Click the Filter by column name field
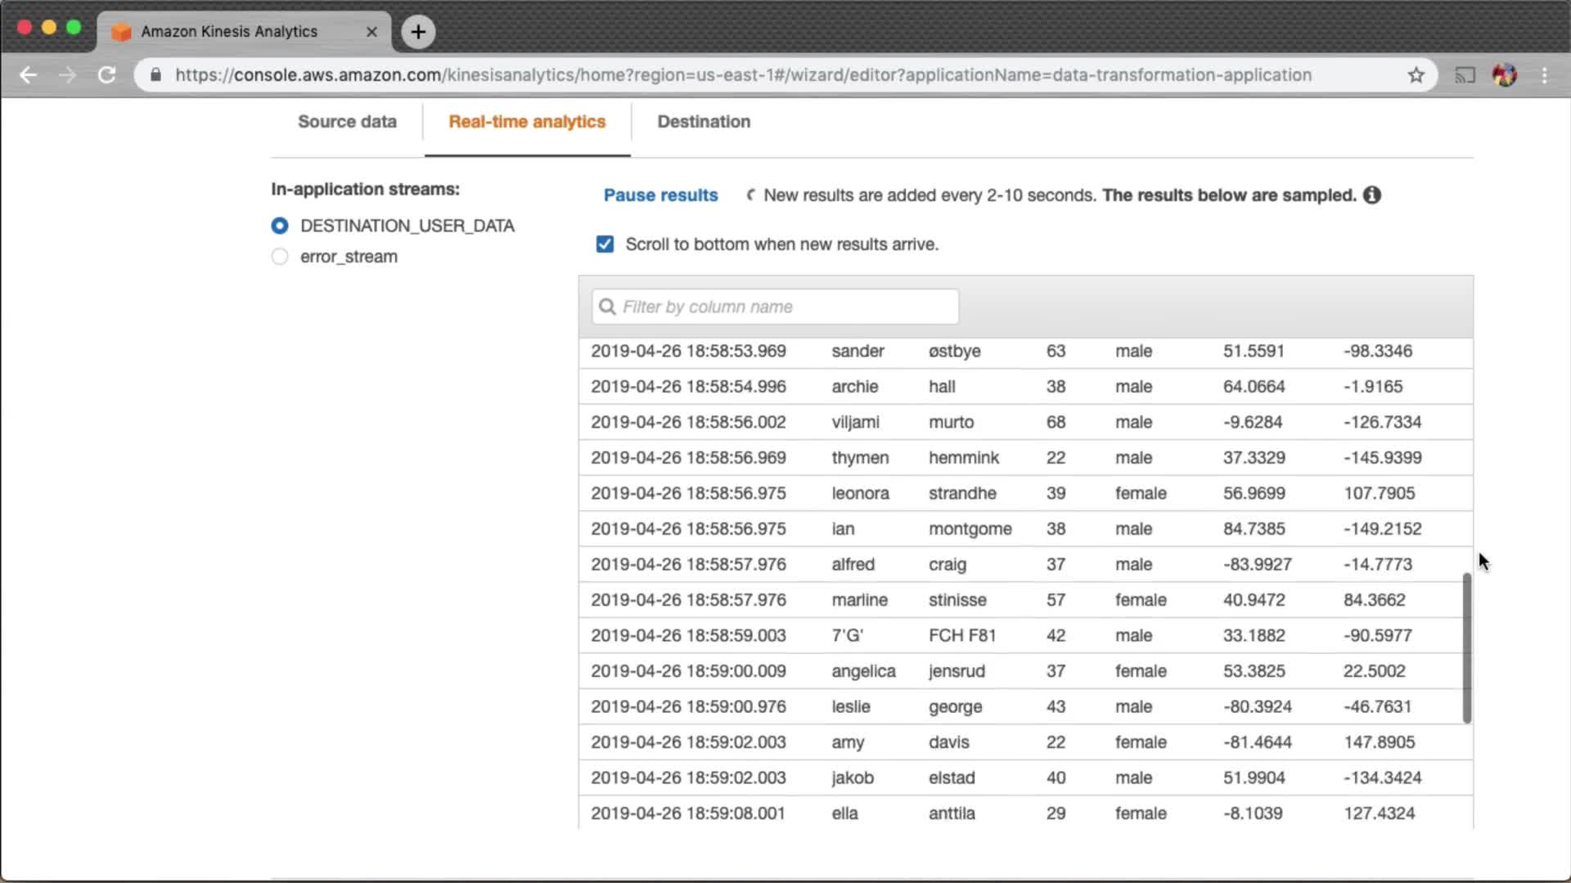This screenshot has width=1571, height=883. pyautogui.click(x=775, y=307)
